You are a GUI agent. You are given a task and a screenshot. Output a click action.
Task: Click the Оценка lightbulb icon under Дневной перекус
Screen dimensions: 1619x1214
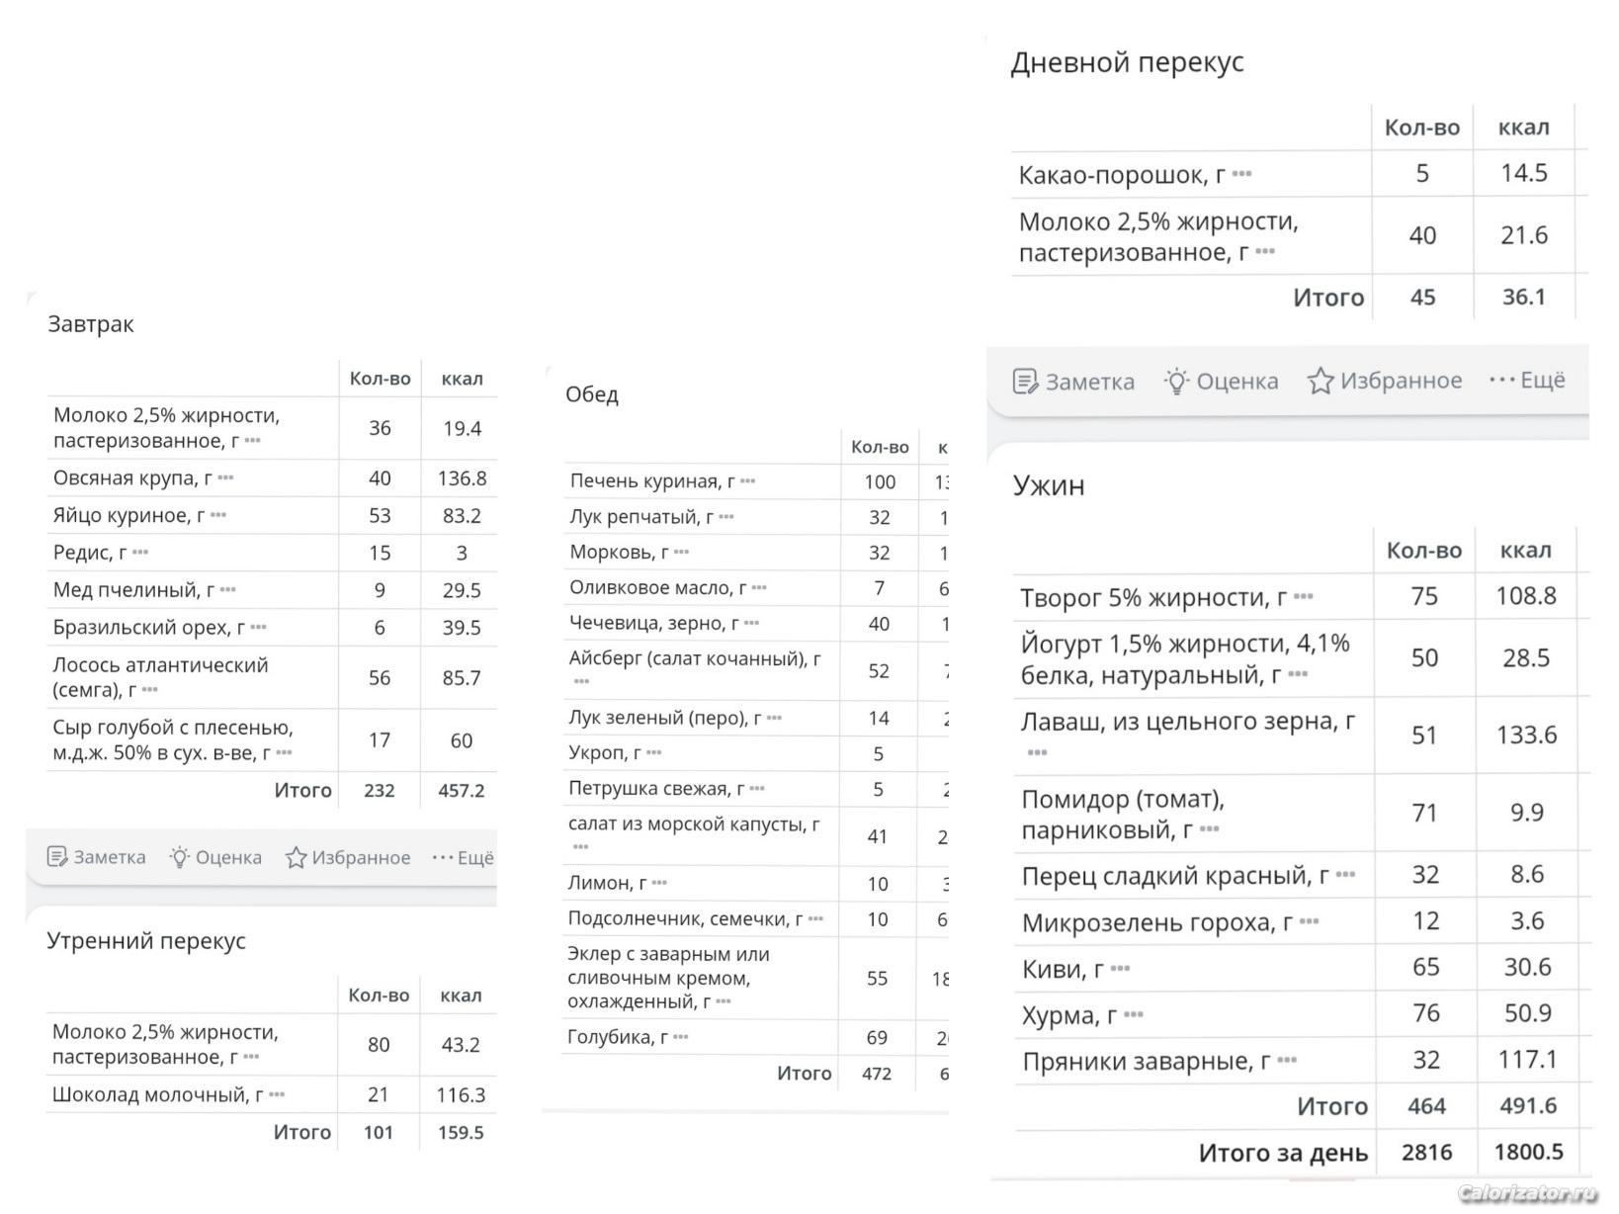[x=1176, y=382]
